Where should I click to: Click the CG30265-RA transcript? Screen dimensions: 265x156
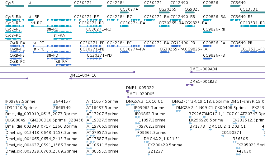pos(165,26)
